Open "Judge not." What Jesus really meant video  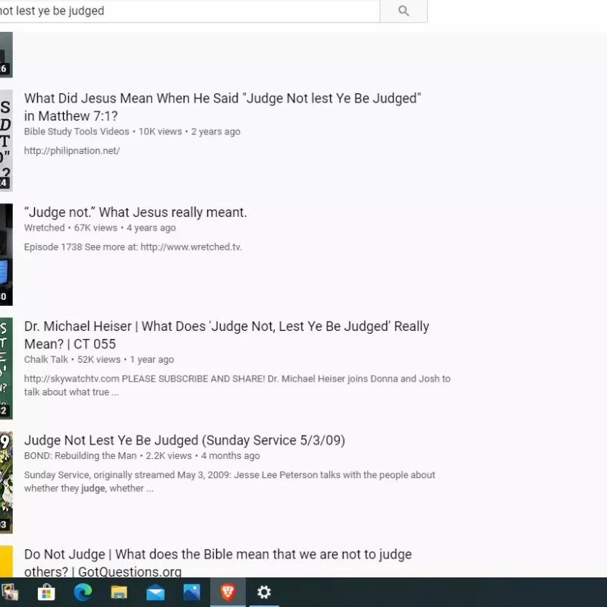click(135, 212)
